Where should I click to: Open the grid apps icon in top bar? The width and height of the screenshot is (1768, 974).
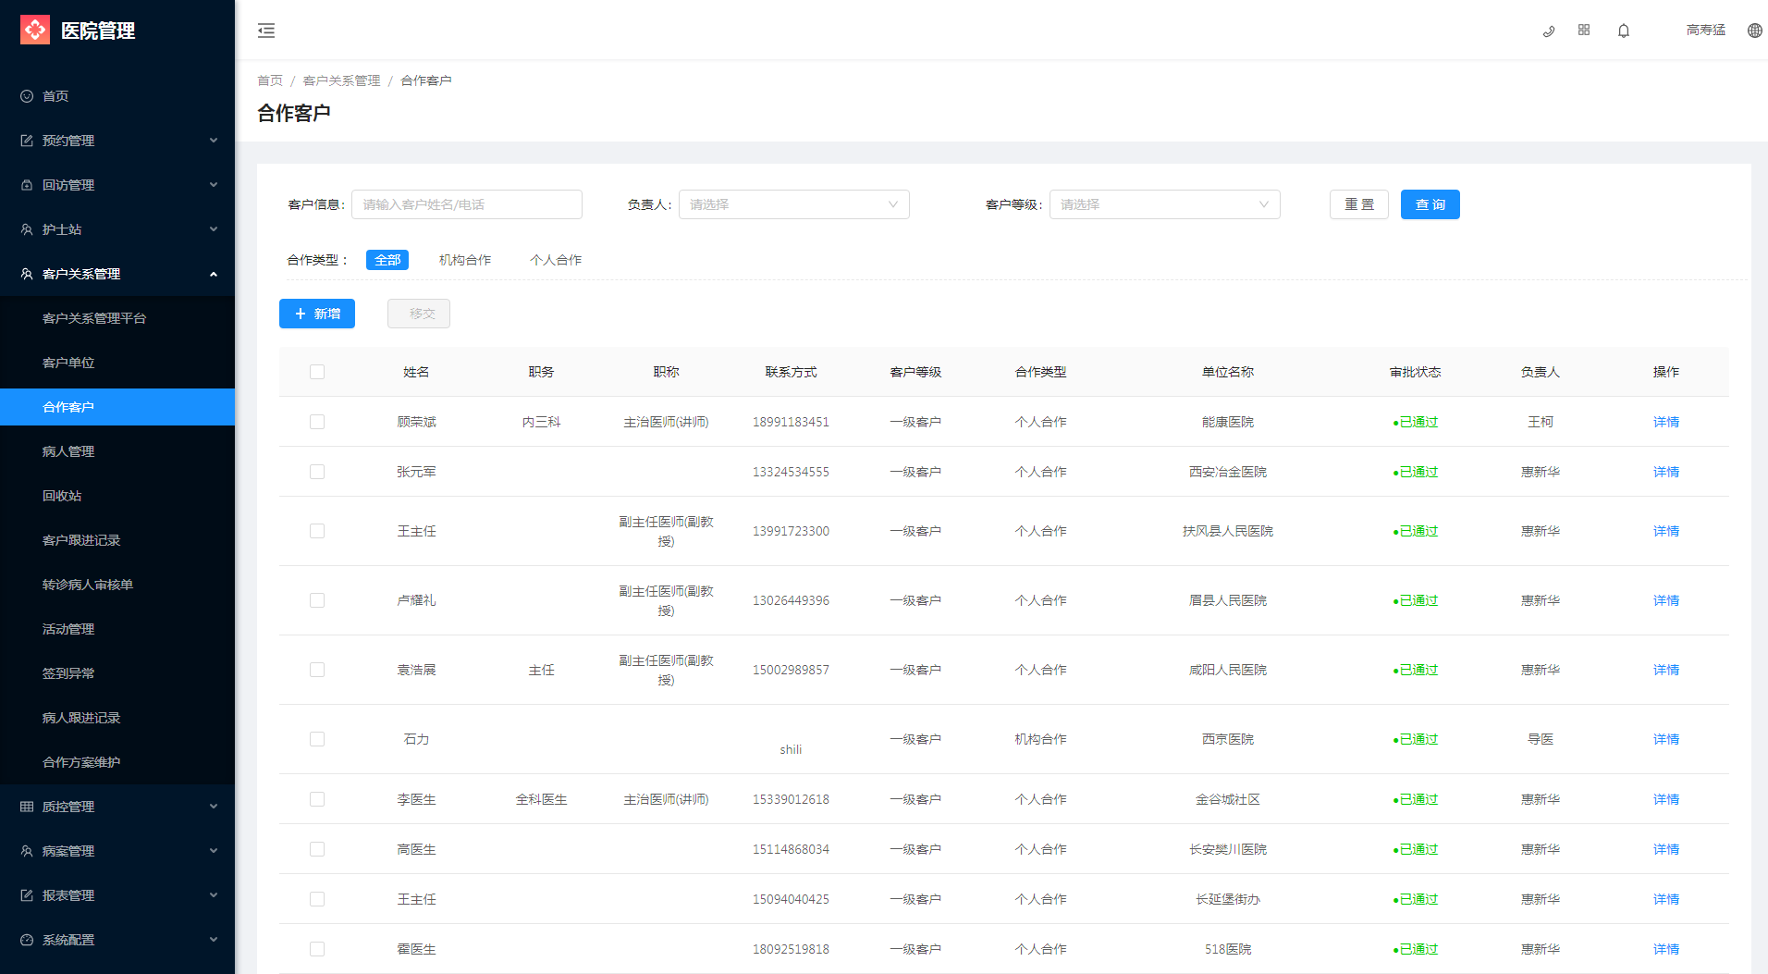click(1584, 30)
